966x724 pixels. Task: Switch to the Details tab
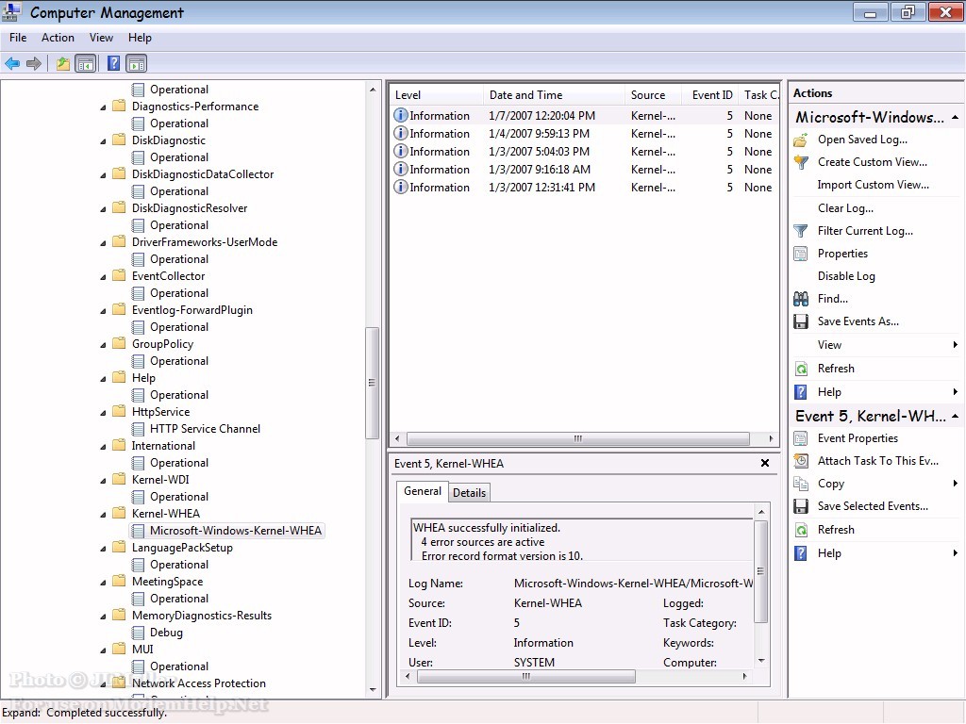coord(470,492)
